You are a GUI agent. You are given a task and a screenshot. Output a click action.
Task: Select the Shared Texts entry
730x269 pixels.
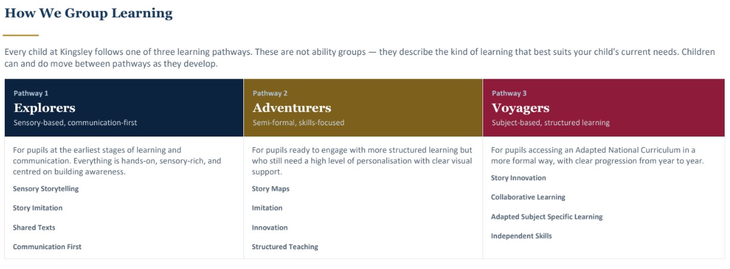click(x=34, y=228)
